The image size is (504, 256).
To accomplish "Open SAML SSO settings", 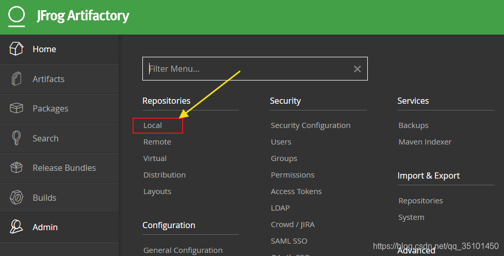I will click(289, 241).
